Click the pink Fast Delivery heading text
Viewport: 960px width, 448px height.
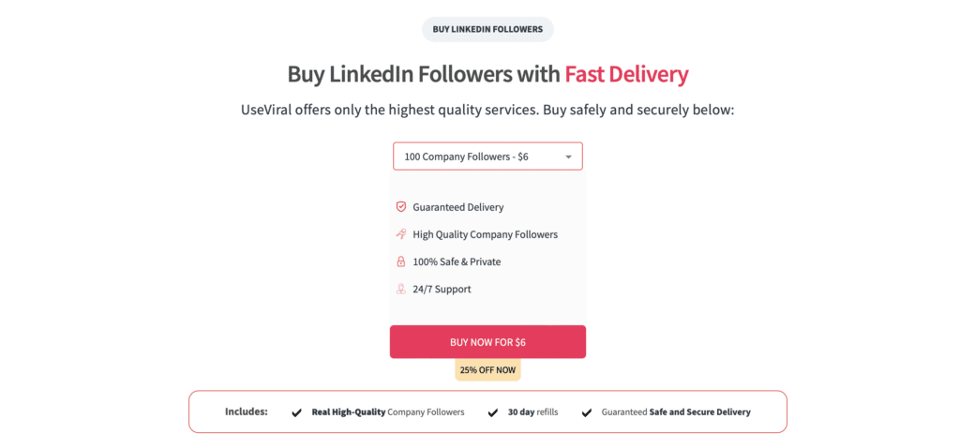coord(626,74)
